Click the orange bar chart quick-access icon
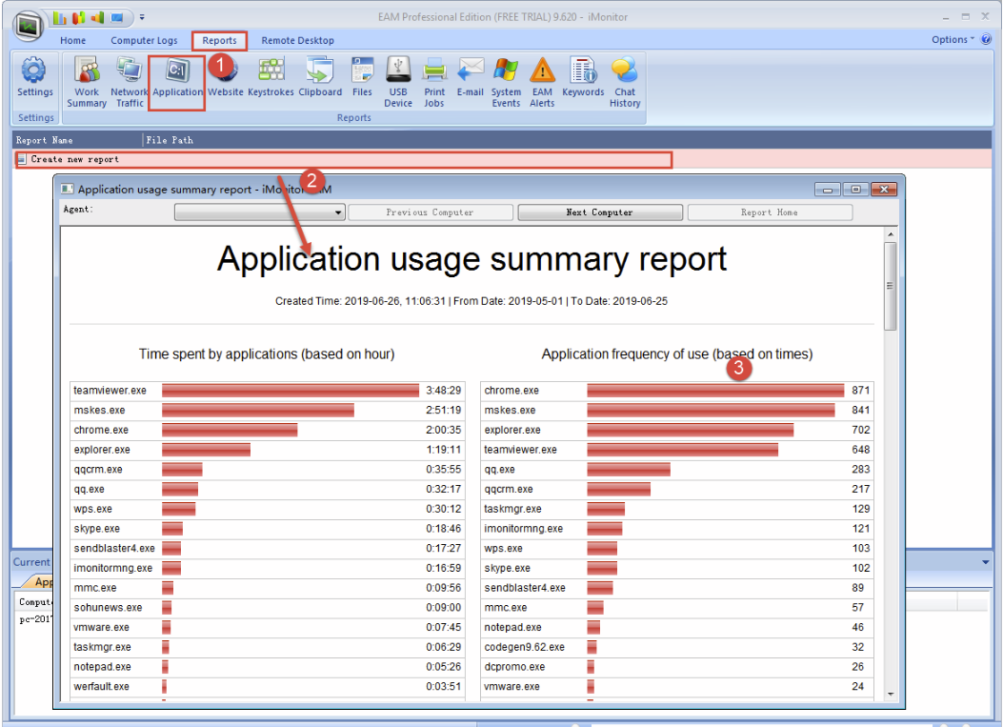 (79, 17)
